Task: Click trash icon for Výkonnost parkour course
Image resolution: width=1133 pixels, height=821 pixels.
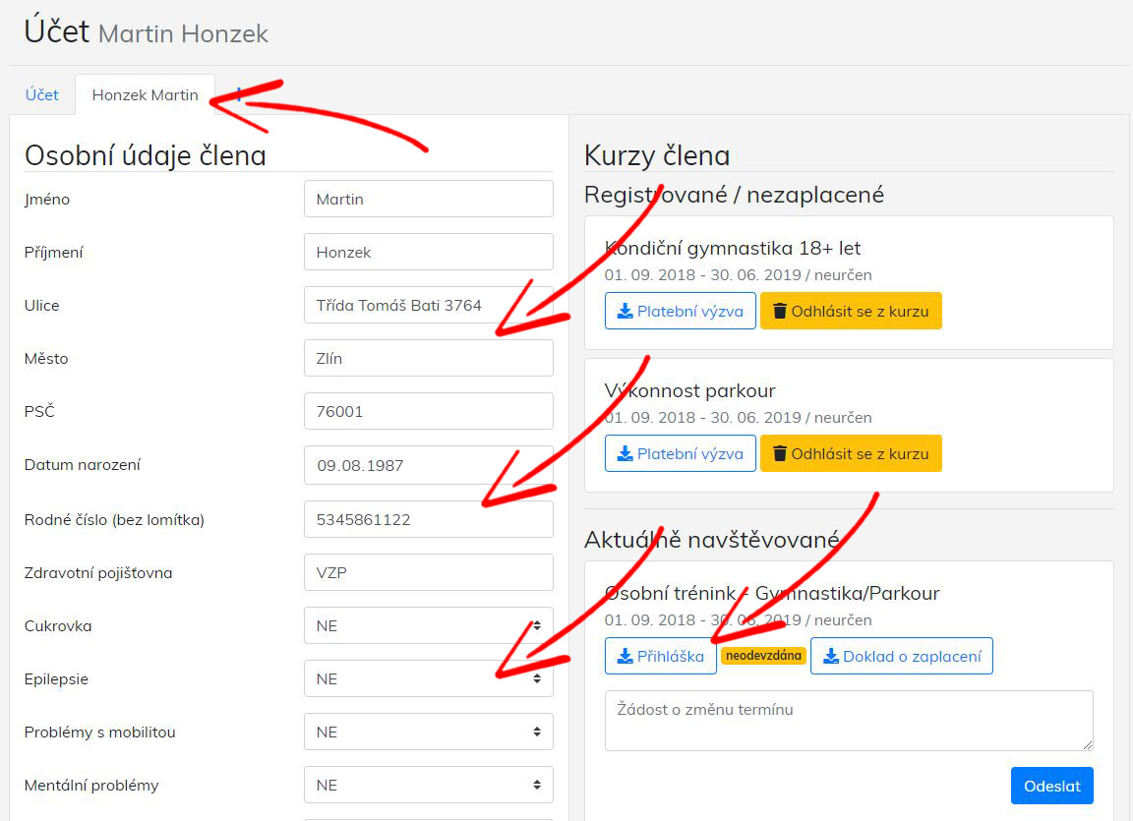Action: tap(780, 454)
